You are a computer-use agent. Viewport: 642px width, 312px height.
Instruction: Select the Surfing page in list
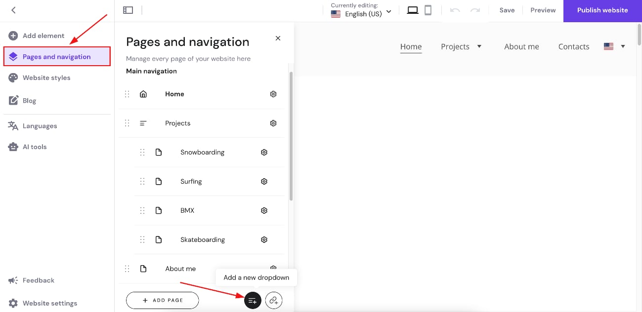click(191, 182)
